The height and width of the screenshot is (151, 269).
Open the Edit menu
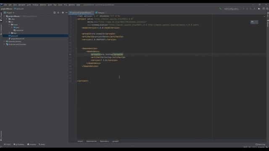click(x=10, y=5)
